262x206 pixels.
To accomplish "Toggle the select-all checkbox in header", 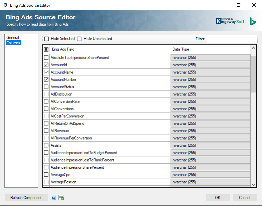I will pos(46,49).
